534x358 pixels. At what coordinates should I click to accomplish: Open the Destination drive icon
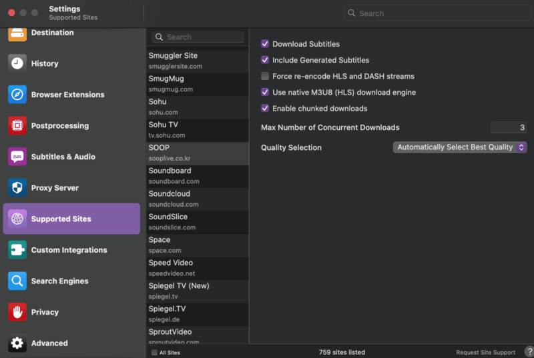coord(17,34)
